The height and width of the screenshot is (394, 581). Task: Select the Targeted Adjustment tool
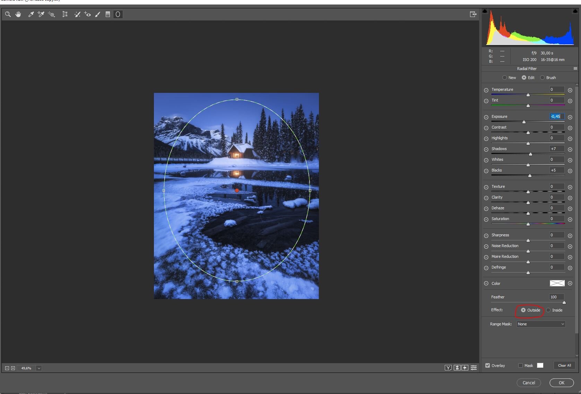click(52, 14)
